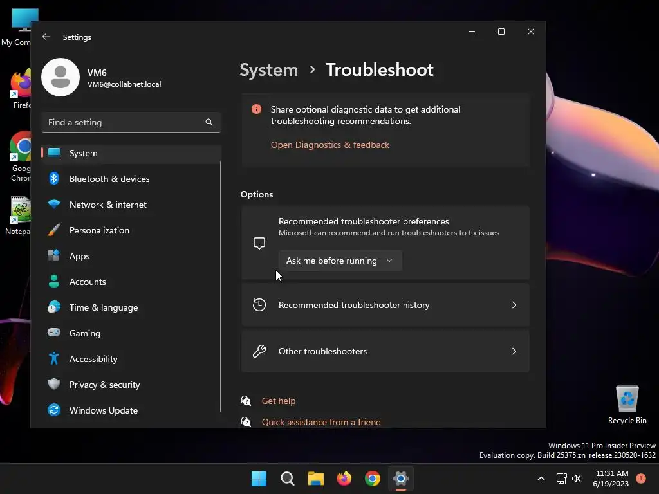This screenshot has width=659, height=494.
Task: Open File Explorer from the taskbar
Action: pyautogui.click(x=315, y=479)
